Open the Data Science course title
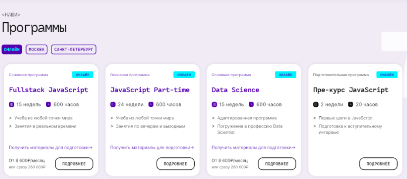This screenshot has width=407, height=179. point(235,90)
